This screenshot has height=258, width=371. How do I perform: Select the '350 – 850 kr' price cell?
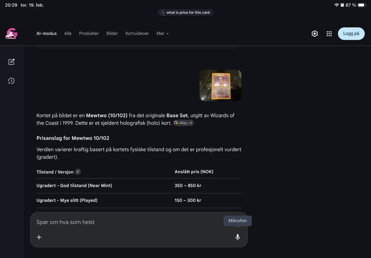[188, 186]
